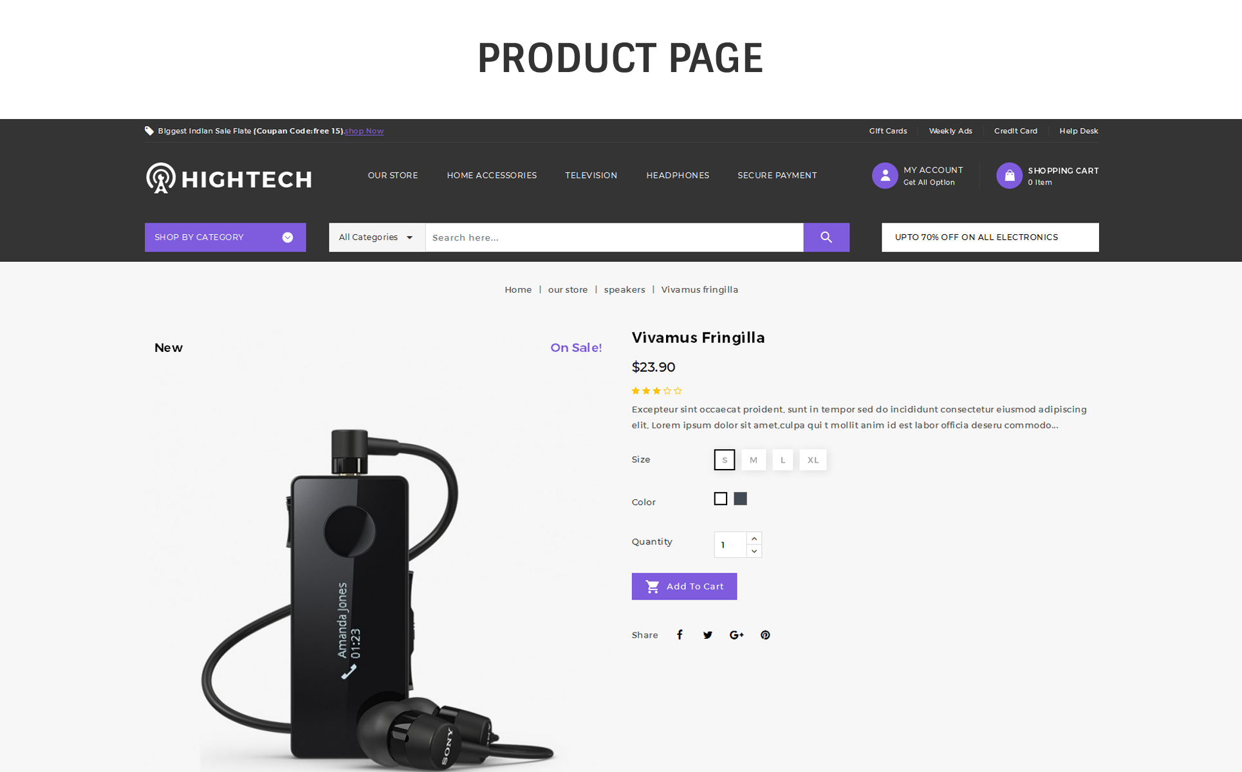Click the Add To Cart button

(685, 587)
